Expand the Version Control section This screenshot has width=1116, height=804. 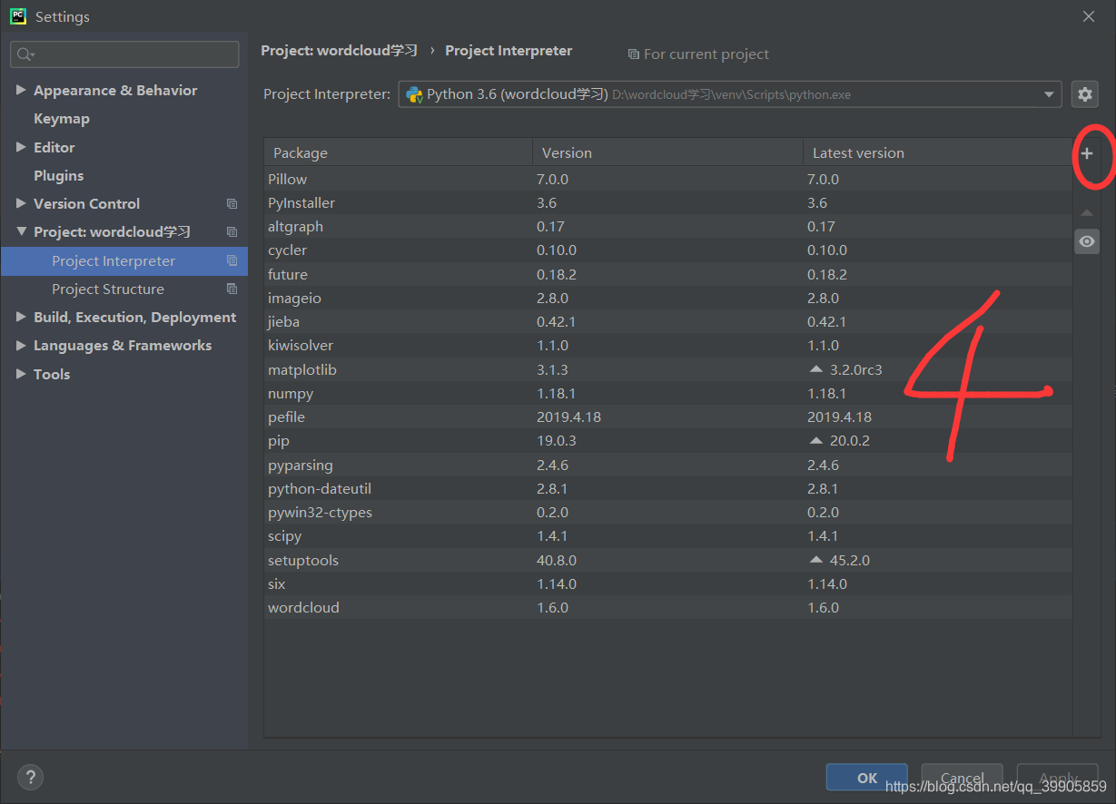[21, 203]
